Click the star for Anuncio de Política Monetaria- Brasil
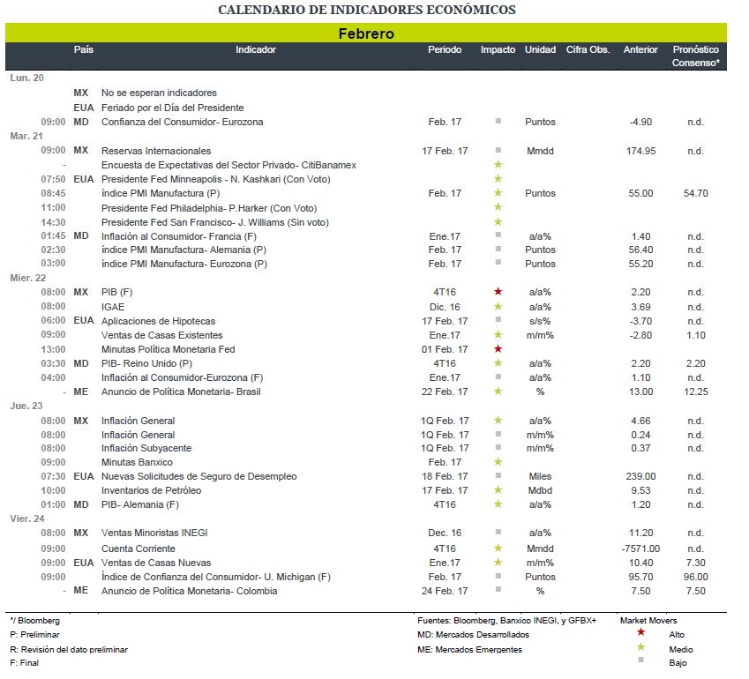The width and height of the screenshot is (749, 679). coord(498,391)
